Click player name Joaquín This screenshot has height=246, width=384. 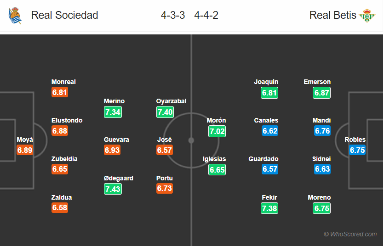pyautogui.click(x=266, y=82)
